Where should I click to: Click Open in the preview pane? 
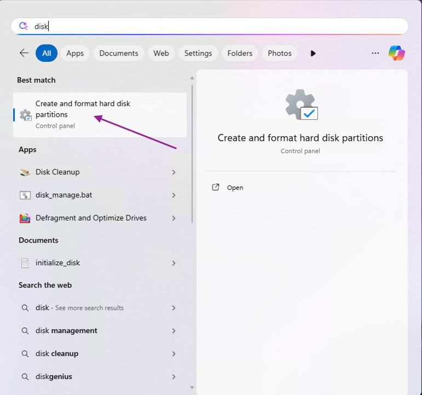point(235,188)
